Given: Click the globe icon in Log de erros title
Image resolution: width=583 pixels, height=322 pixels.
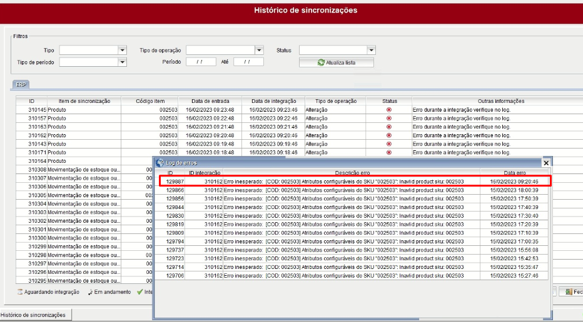Looking at the screenshot, I should pyautogui.click(x=160, y=163).
